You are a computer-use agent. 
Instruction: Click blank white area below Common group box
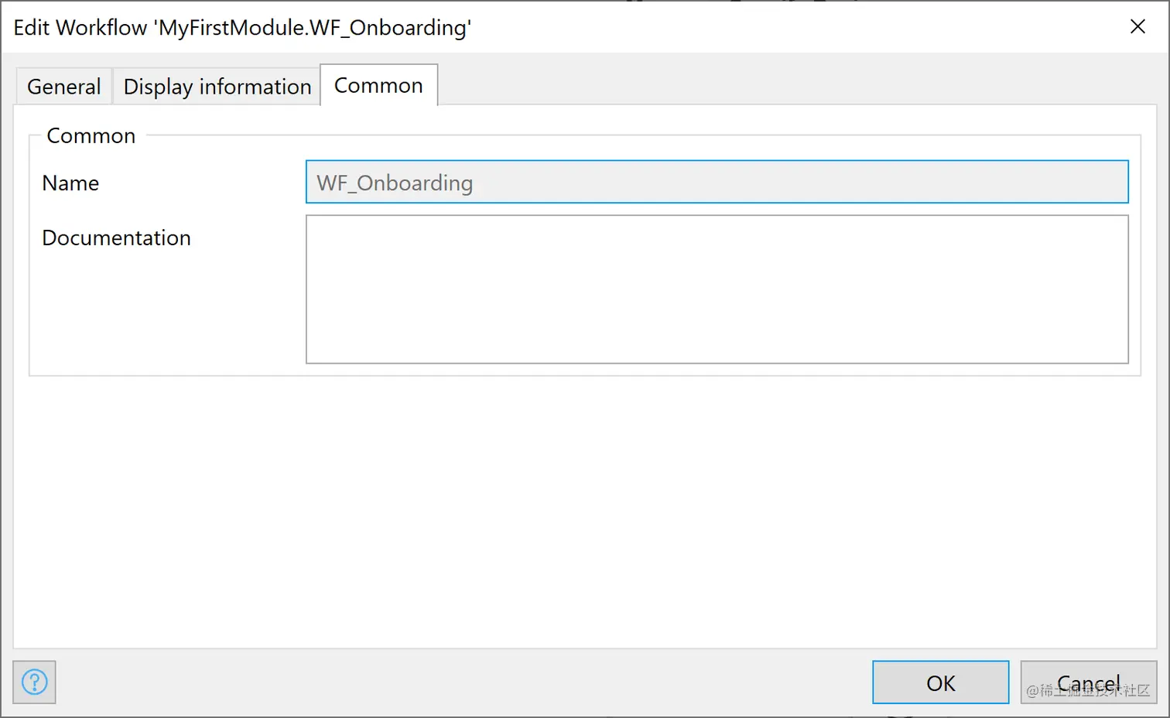click(585, 511)
